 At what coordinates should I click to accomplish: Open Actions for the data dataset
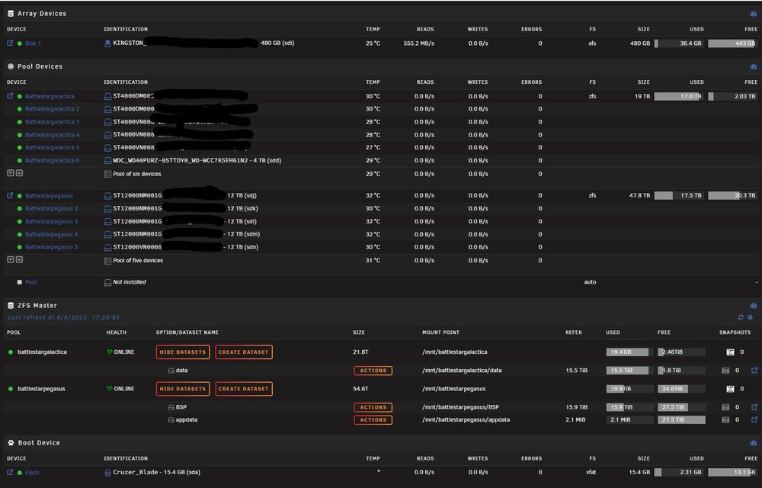(373, 371)
